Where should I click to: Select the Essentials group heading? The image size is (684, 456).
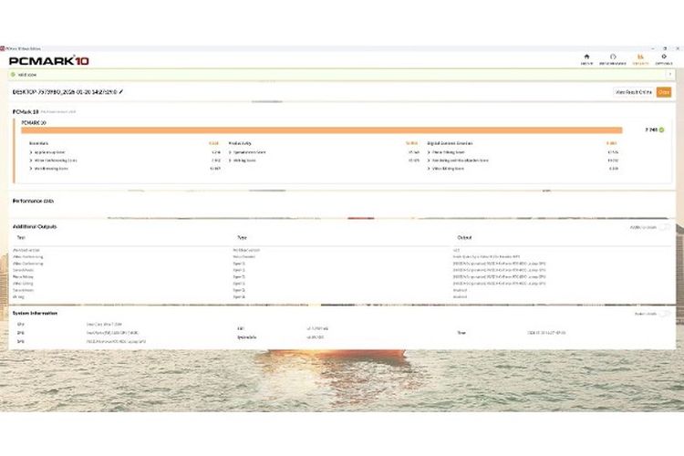click(39, 143)
